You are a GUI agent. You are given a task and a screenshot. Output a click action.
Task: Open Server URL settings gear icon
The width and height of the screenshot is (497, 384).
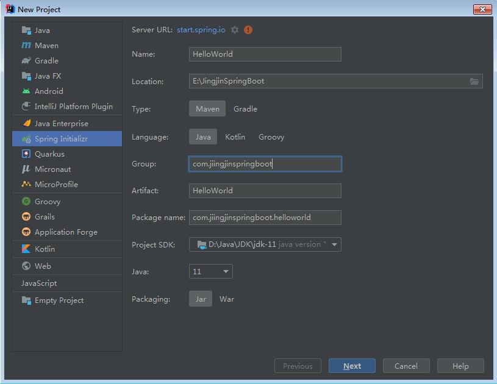pyautogui.click(x=235, y=30)
